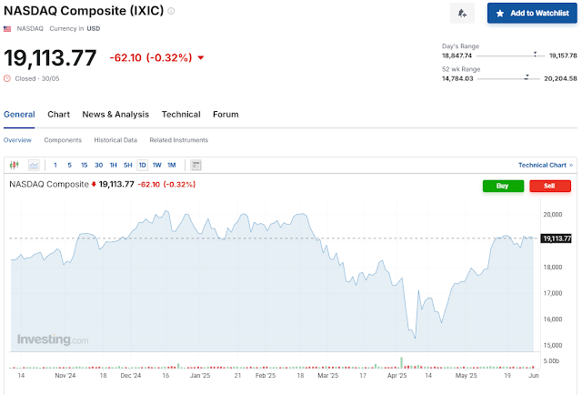Click the 52 wk Range slider marker
Image resolution: width=582 pixels, height=395 pixels.
pyautogui.click(x=527, y=77)
